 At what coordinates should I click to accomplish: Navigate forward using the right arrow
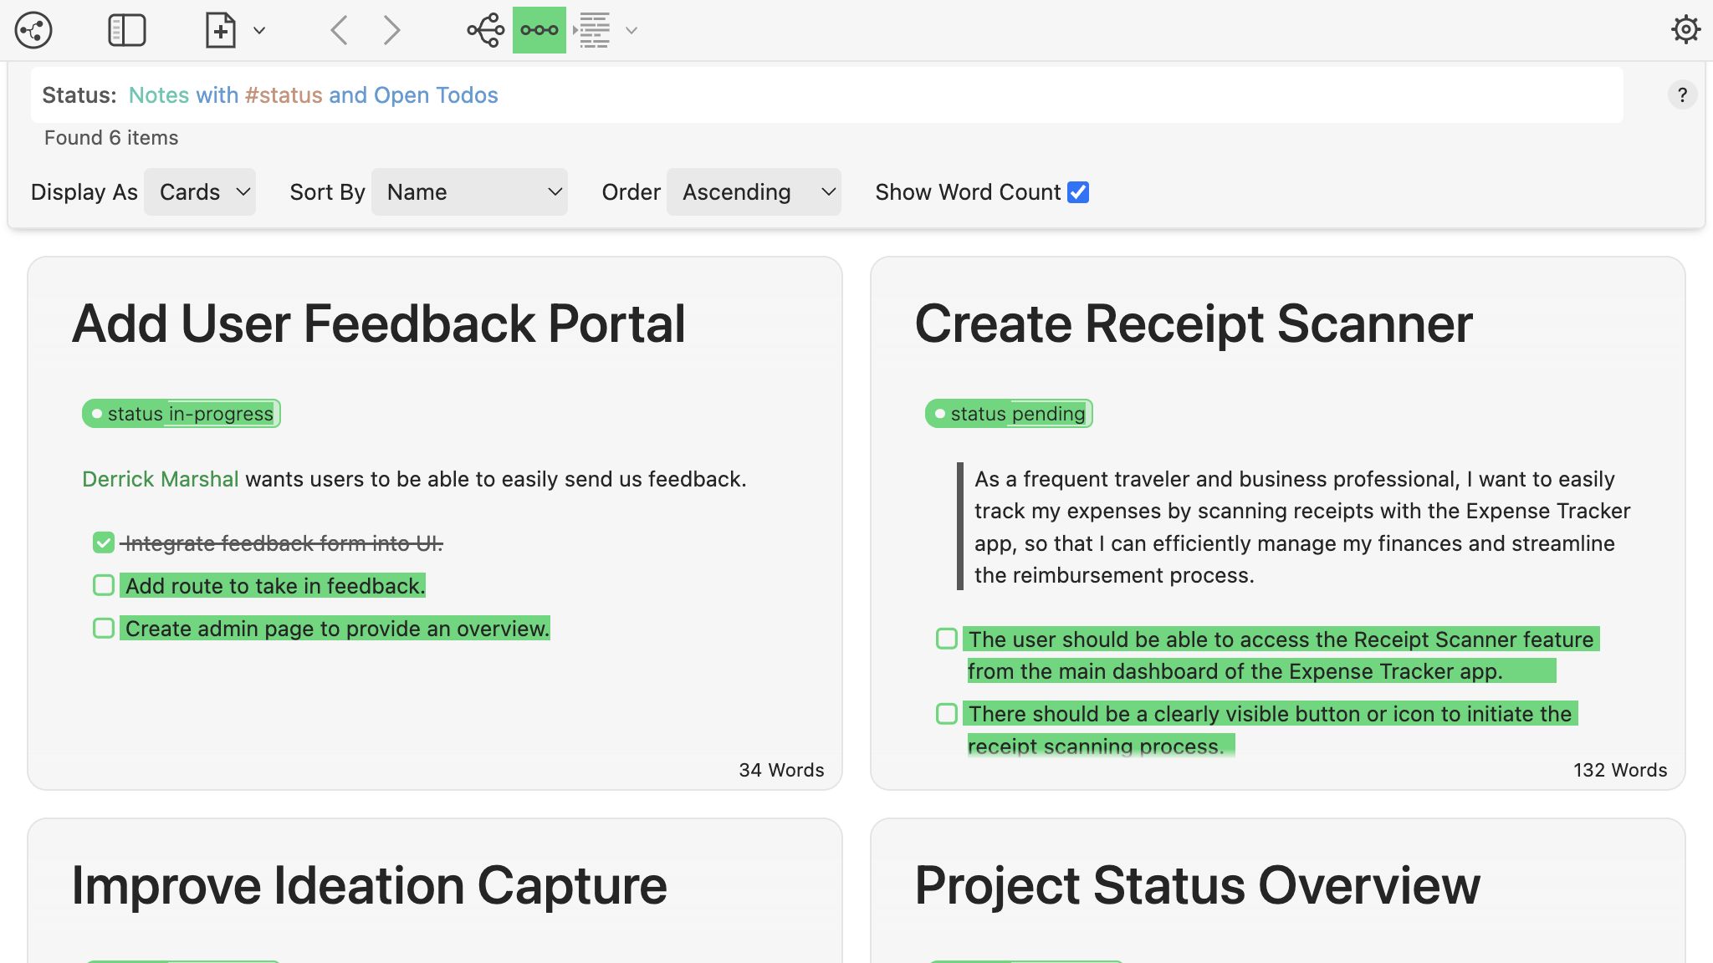click(391, 29)
